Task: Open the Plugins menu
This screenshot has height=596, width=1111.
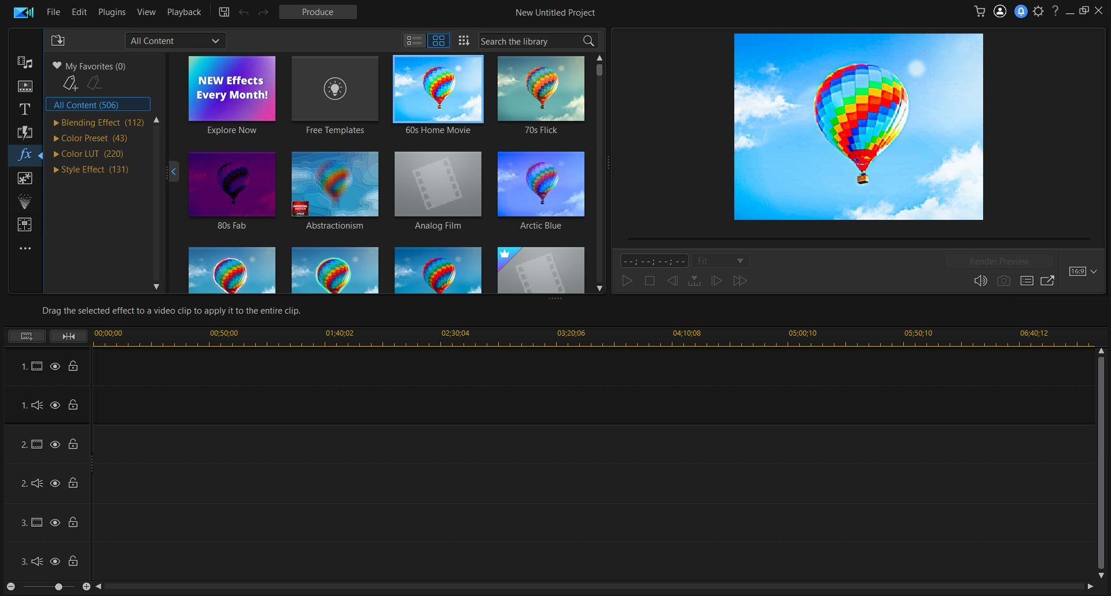Action: pos(112,12)
